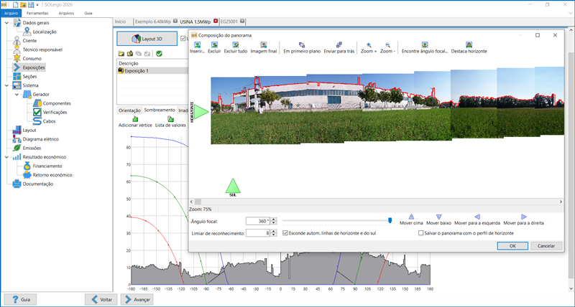
Task: Click the Inserir image icon in the panorama toolbar
Action: pos(197,45)
